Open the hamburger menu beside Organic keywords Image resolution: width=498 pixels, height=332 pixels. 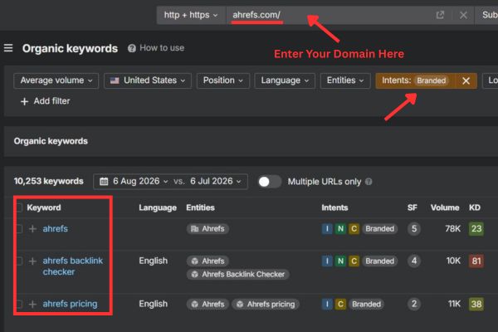click(8, 48)
